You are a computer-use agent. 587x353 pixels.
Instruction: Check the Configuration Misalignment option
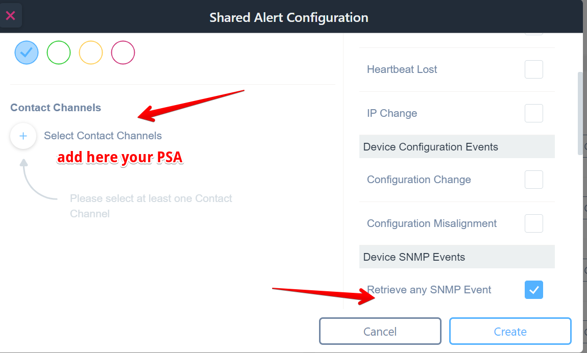coord(533,223)
